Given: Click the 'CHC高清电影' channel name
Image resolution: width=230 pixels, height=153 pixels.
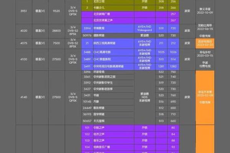Looking at the screenshot, I should pyautogui.click(x=102, y=52).
